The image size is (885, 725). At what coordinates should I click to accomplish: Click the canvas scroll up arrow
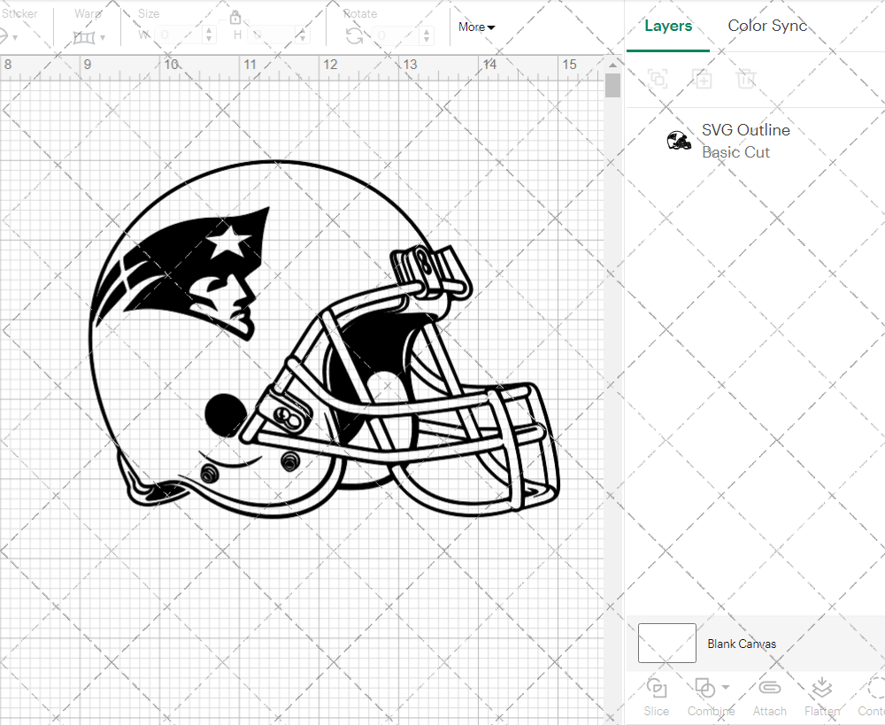point(613,65)
